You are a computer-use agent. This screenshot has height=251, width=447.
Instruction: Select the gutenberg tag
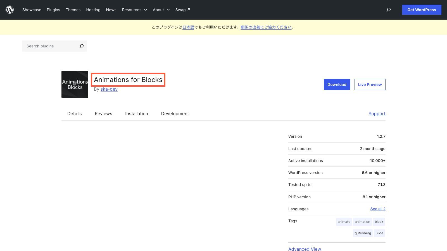363,233
